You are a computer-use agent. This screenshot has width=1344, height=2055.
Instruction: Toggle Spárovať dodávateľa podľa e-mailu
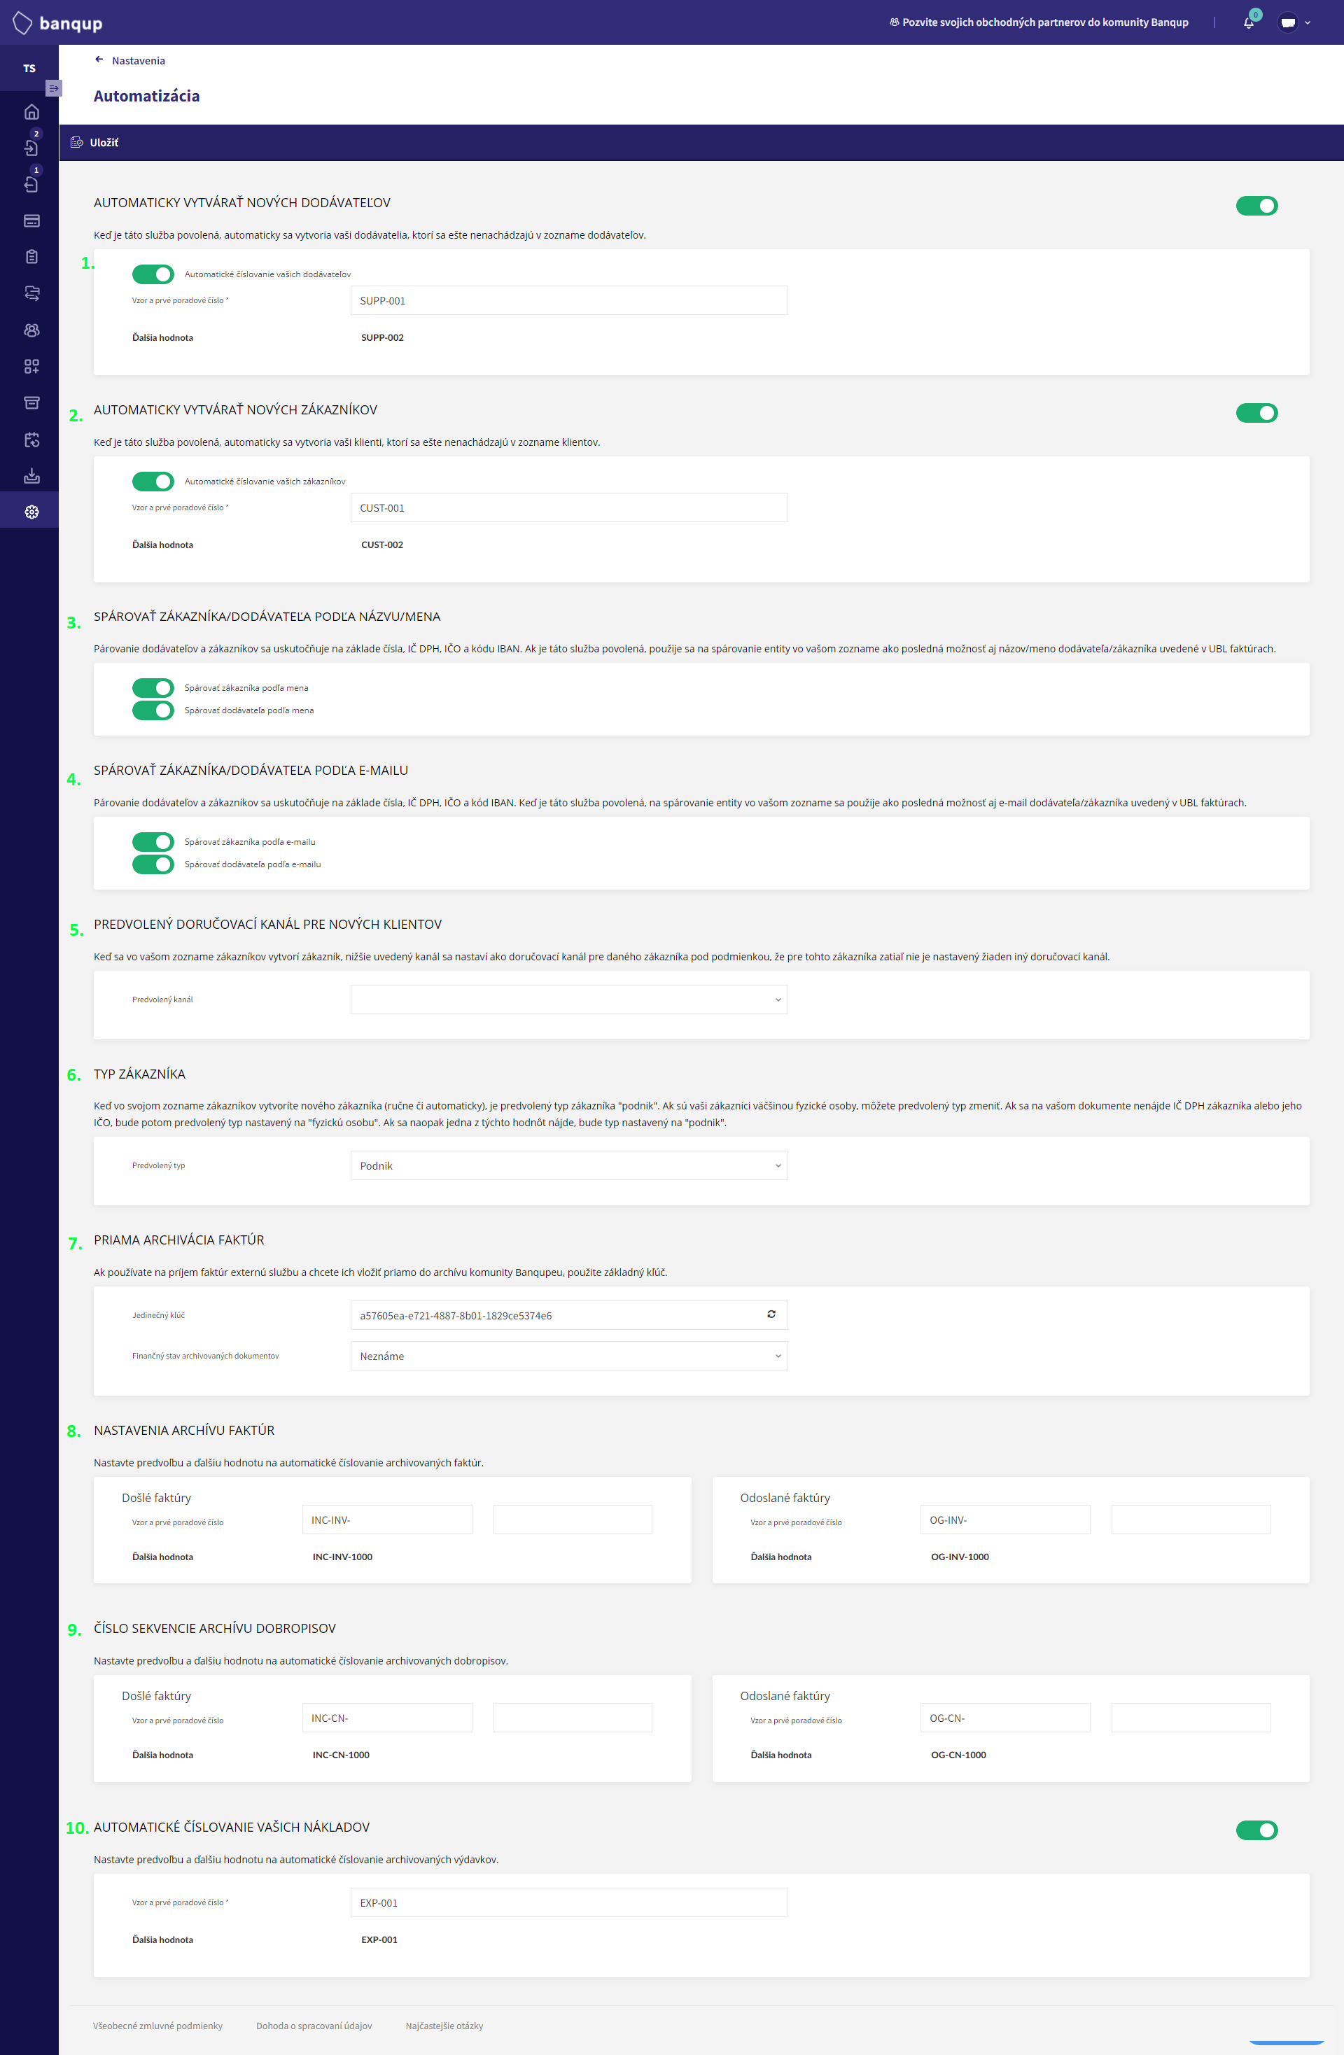(x=153, y=864)
